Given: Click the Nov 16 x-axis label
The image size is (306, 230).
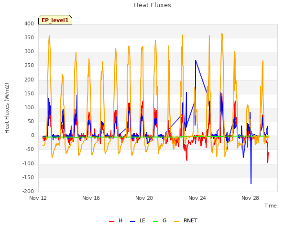Looking at the screenshot, I should [x=91, y=198].
